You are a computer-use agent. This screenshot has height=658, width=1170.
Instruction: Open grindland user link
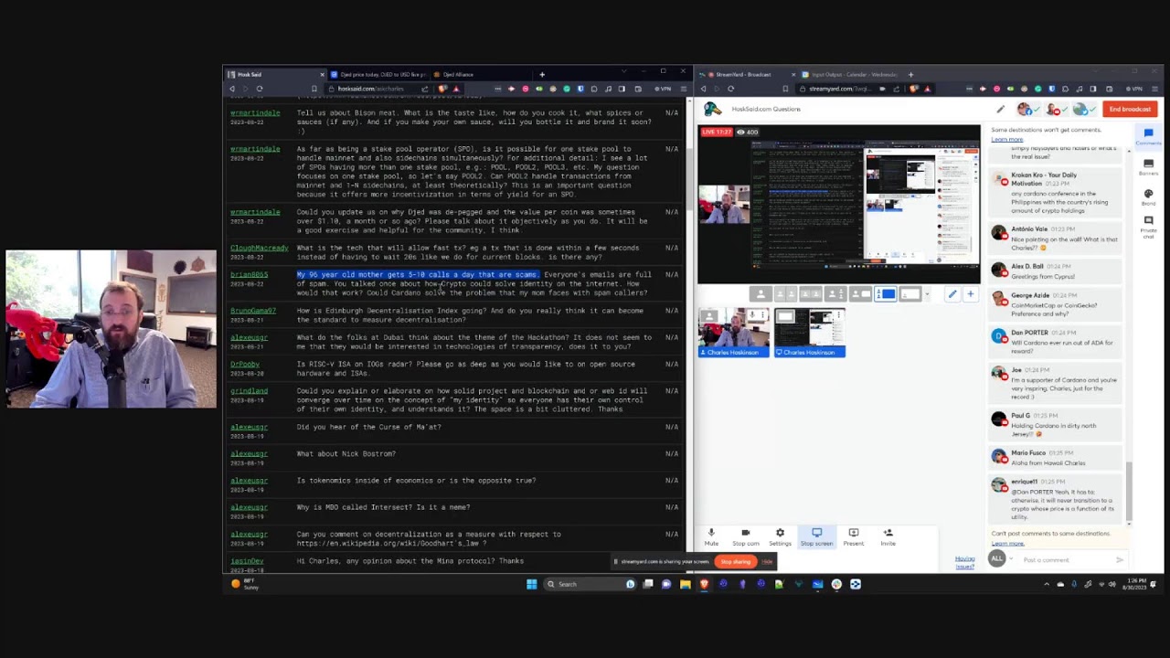[x=249, y=391]
